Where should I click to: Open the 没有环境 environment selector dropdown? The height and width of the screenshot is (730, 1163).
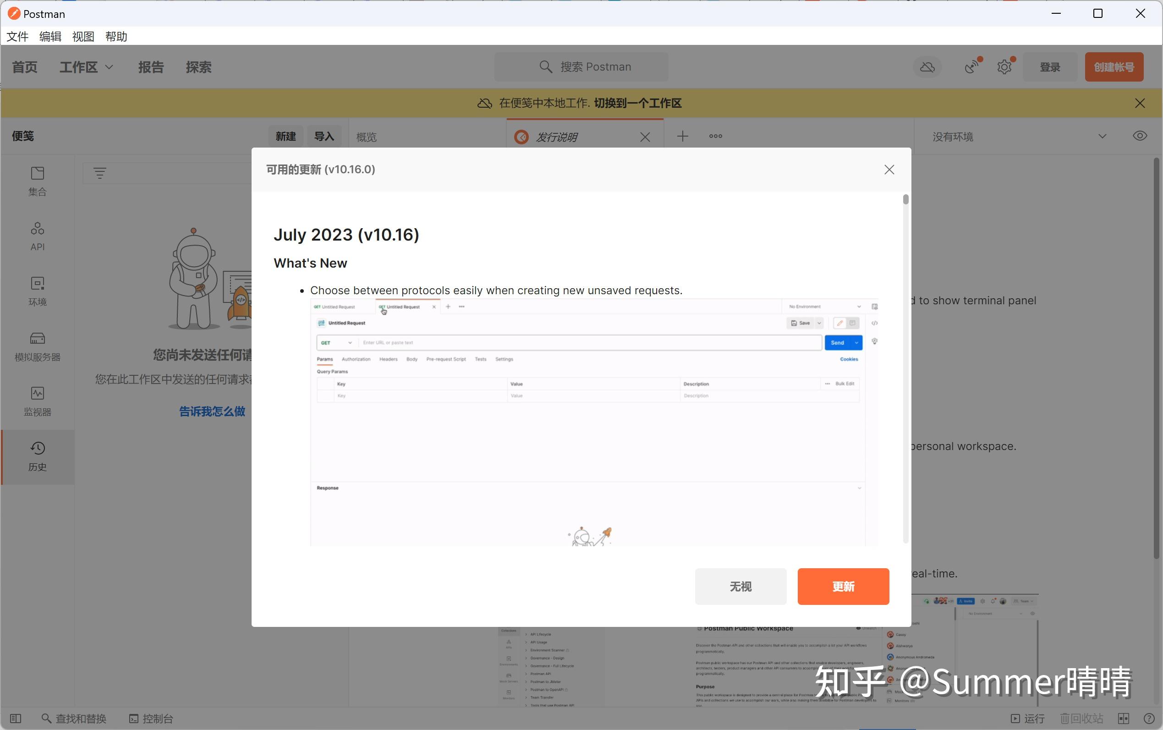point(1019,137)
